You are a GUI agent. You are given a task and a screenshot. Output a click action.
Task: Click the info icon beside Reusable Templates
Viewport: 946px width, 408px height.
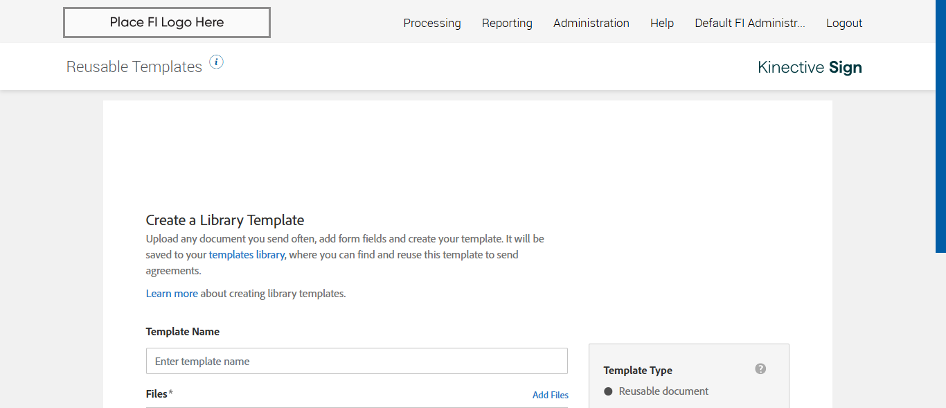pyautogui.click(x=217, y=62)
